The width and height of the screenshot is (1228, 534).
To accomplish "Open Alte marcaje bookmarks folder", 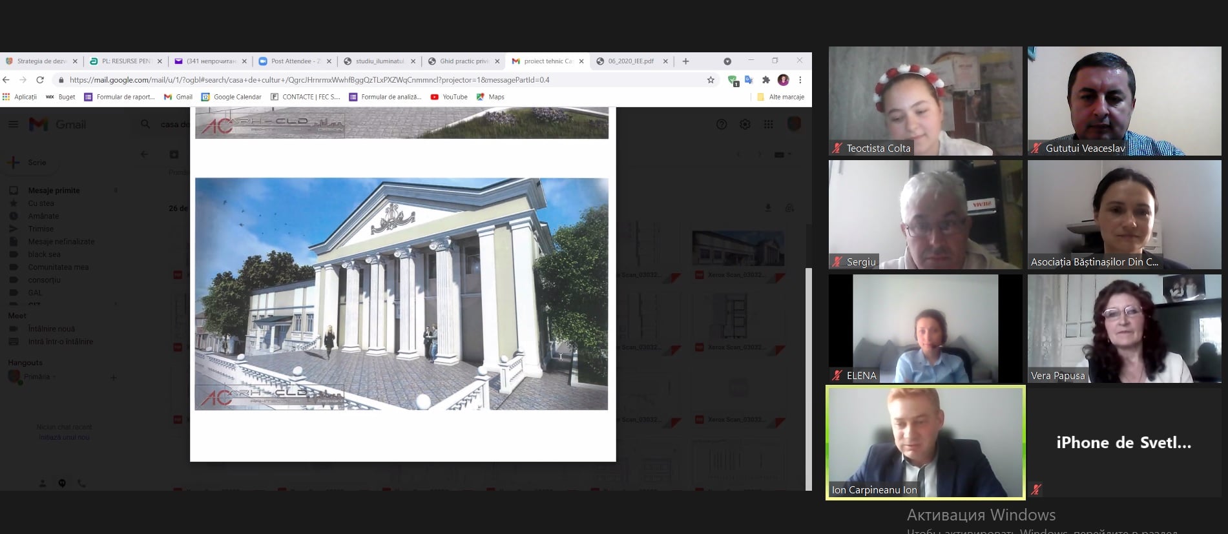I will point(780,97).
